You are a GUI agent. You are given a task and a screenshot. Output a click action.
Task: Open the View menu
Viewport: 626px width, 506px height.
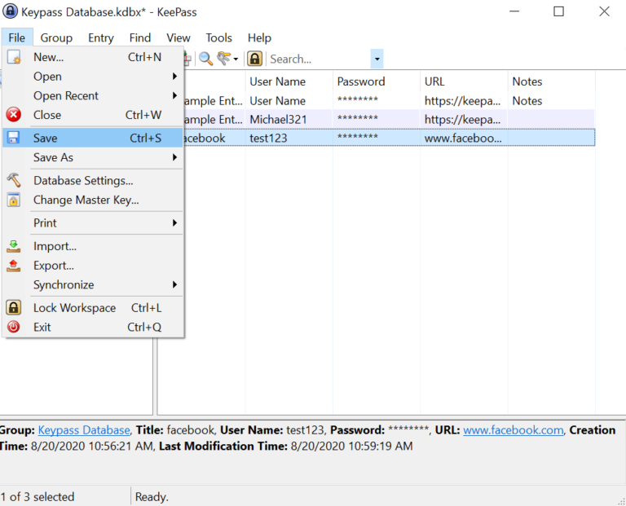[179, 38]
